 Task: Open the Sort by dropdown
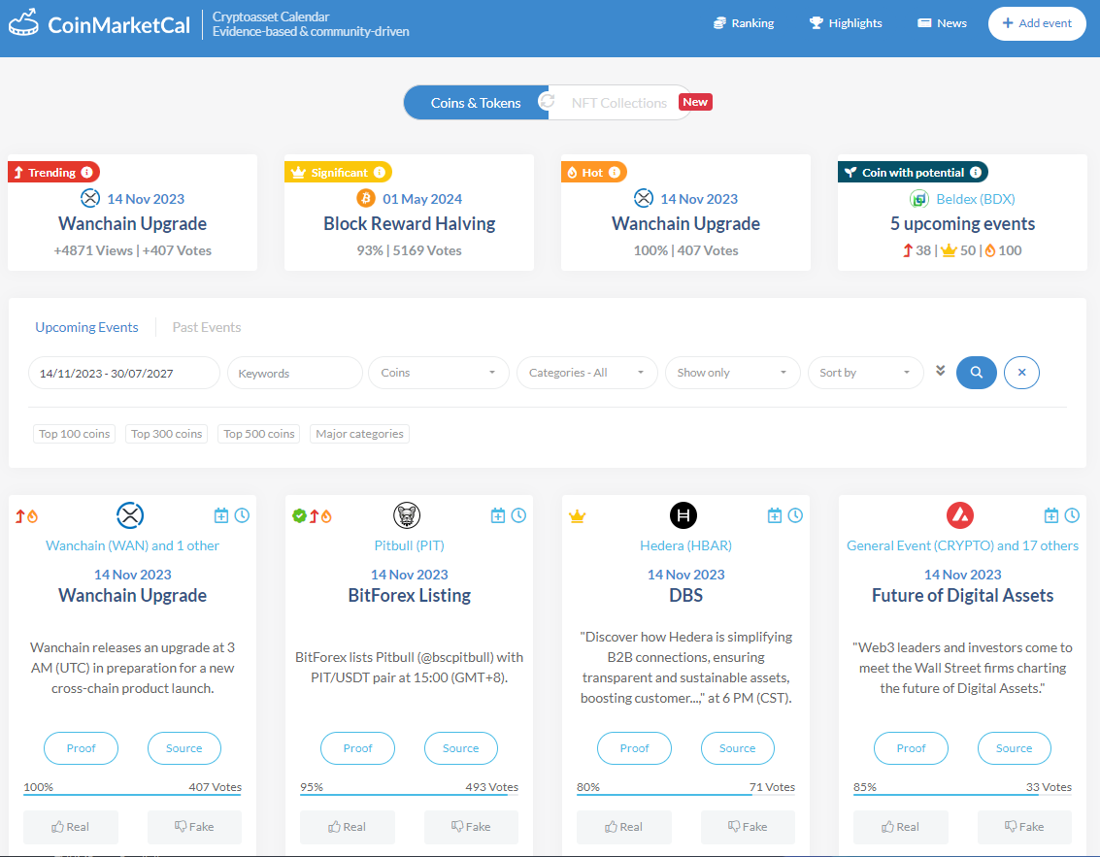click(866, 373)
